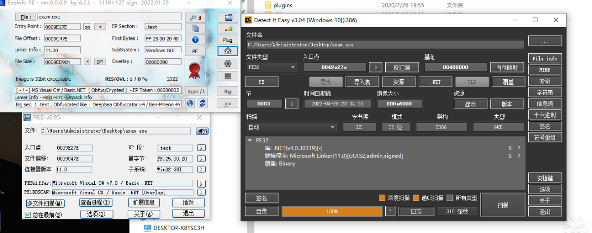Click the exam.exe file name field in Exeinfo
Image resolution: width=592 pixels, height=233 pixels.
pyautogui.click(x=109, y=17)
